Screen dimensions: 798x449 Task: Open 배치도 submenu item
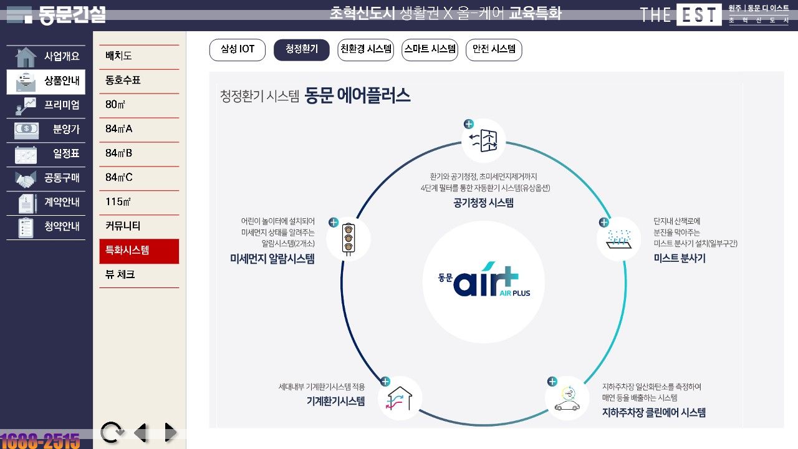pyautogui.click(x=139, y=57)
